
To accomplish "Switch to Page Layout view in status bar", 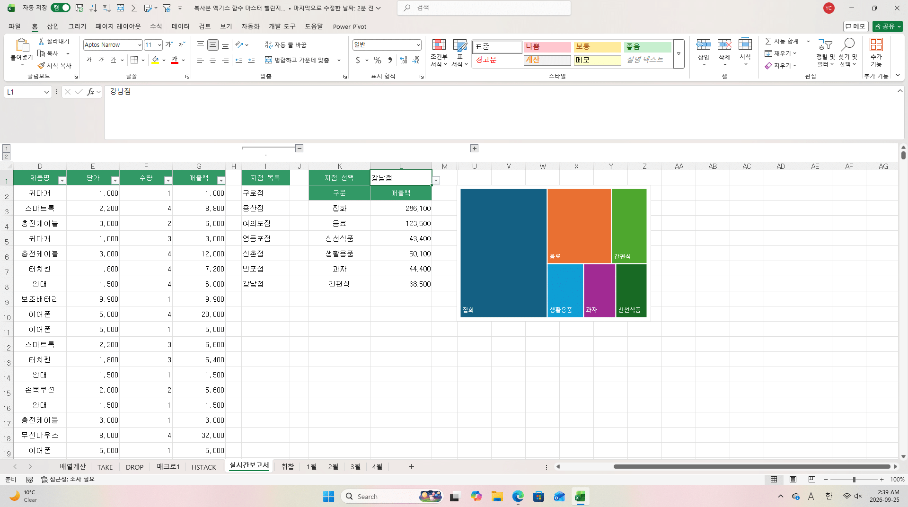I will point(793,480).
